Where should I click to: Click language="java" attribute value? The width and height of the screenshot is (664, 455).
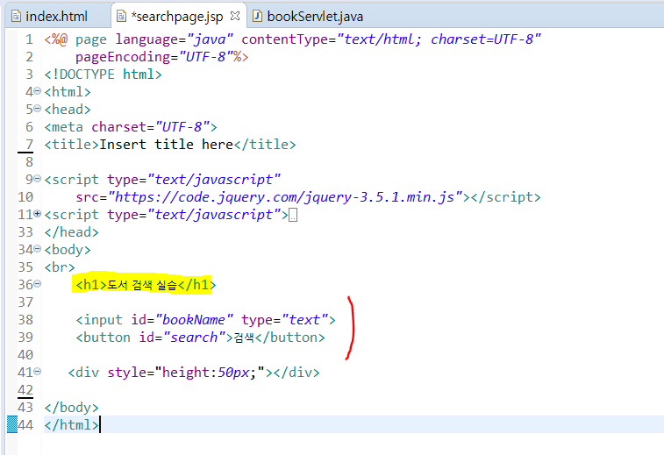[210, 39]
